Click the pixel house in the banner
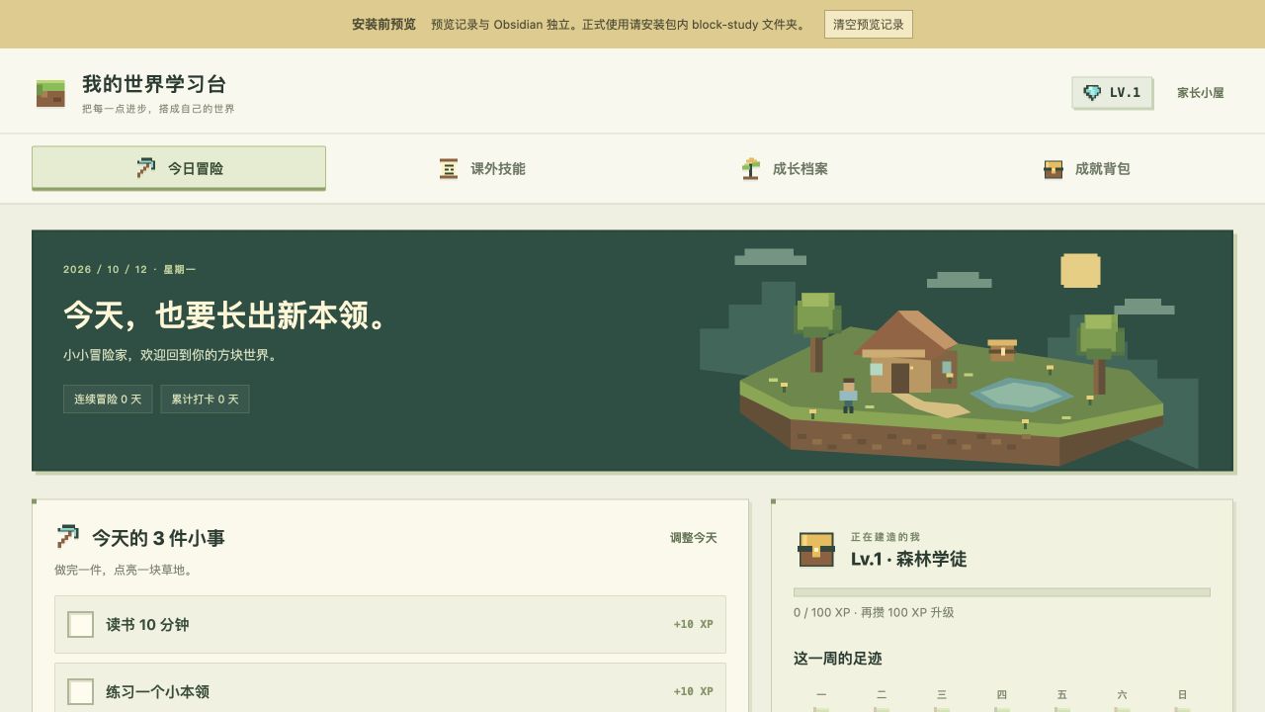The height and width of the screenshot is (712, 1265). (x=904, y=352)
